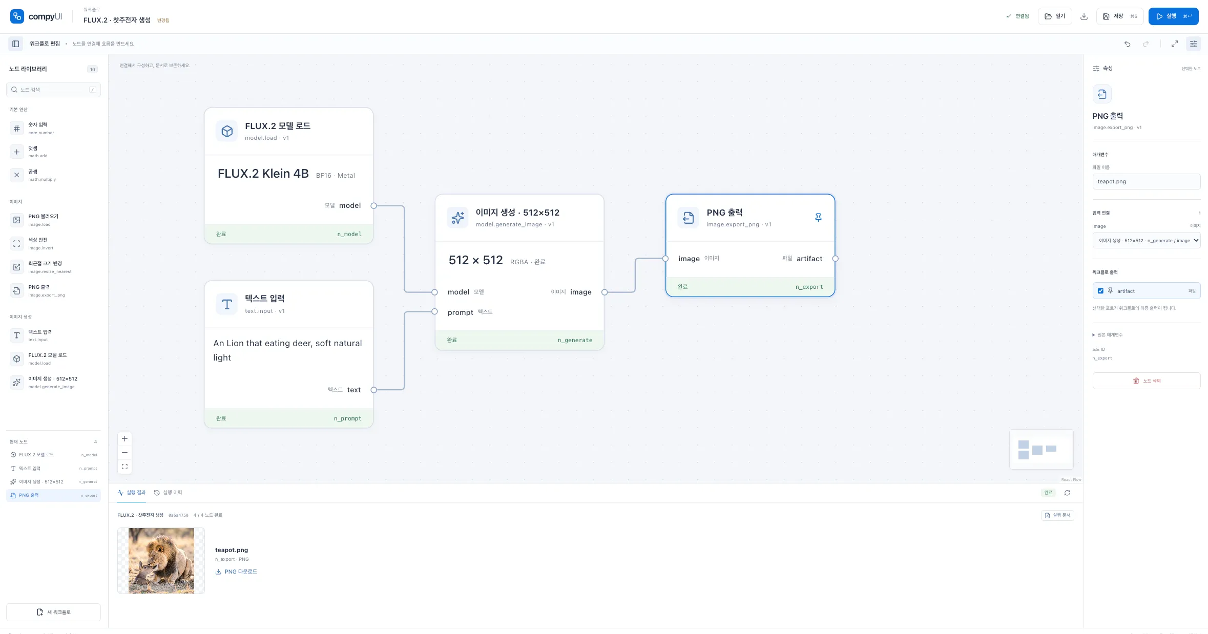Add FLUX.2 모델 로드 node from the library
The image size is (1208, 634).
point(54,358)
